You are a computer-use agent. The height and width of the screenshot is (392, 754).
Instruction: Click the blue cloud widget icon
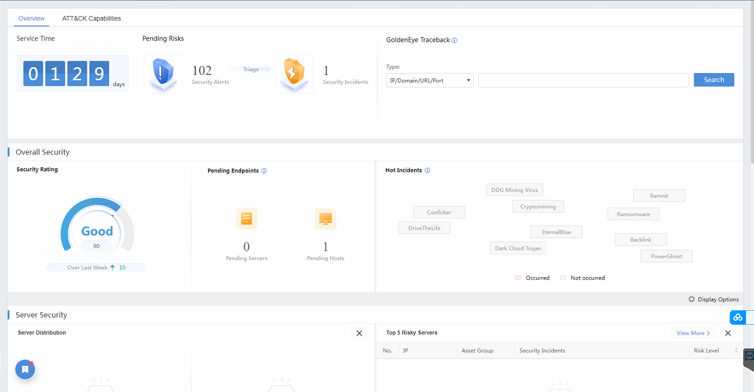click(x=737, y=317)
